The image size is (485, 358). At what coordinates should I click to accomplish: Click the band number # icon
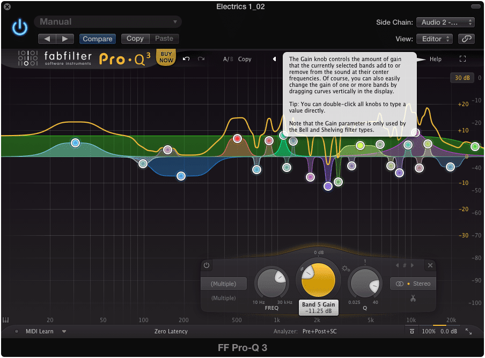(405, 265)
